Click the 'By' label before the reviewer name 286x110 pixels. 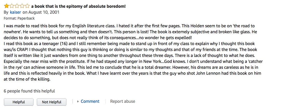pos(6,12)
